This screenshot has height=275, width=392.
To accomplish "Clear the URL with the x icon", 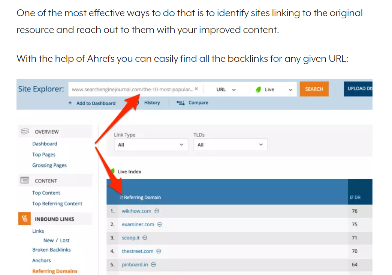I will (196, 89).
